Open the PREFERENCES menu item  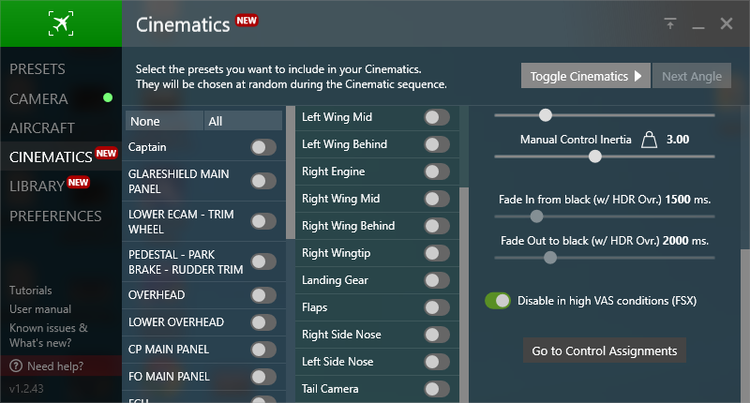click(55, 216)
